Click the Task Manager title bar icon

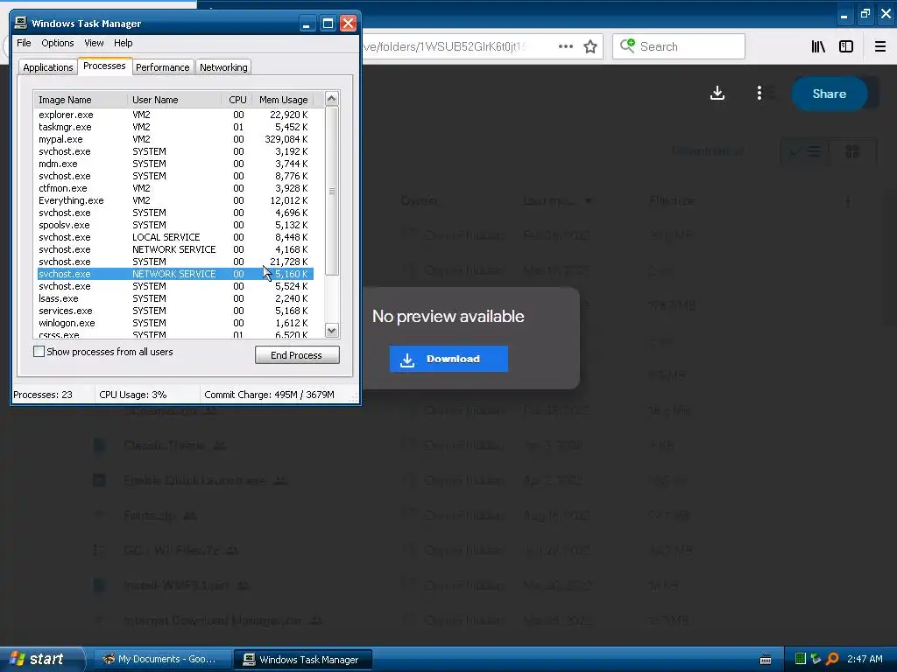21,23
